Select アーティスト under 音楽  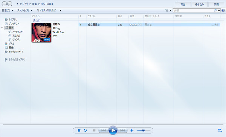pos(17,32)
